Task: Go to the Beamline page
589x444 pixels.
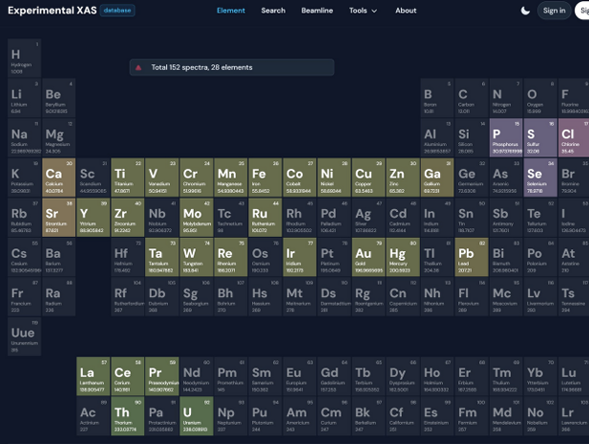Action: pyautogui.click(x=317, y=11)
